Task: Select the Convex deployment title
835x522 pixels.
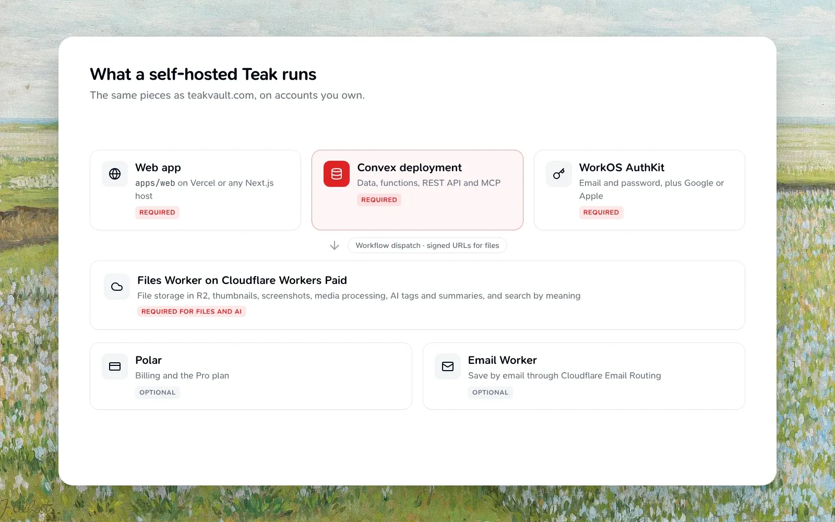Action: (x=410, y=168)
